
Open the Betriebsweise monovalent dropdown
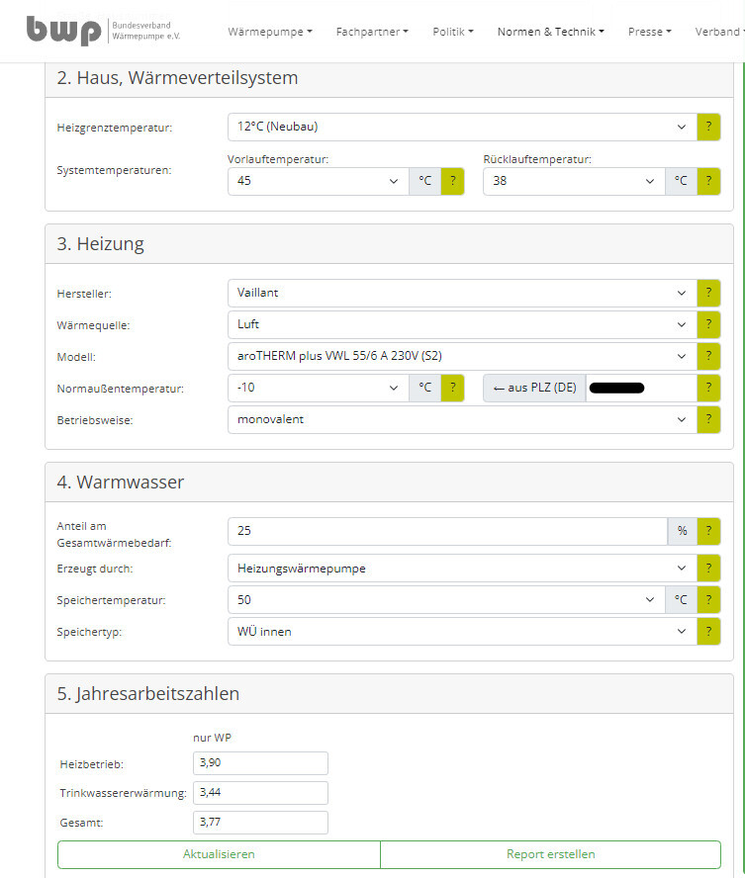pos(461,419)
